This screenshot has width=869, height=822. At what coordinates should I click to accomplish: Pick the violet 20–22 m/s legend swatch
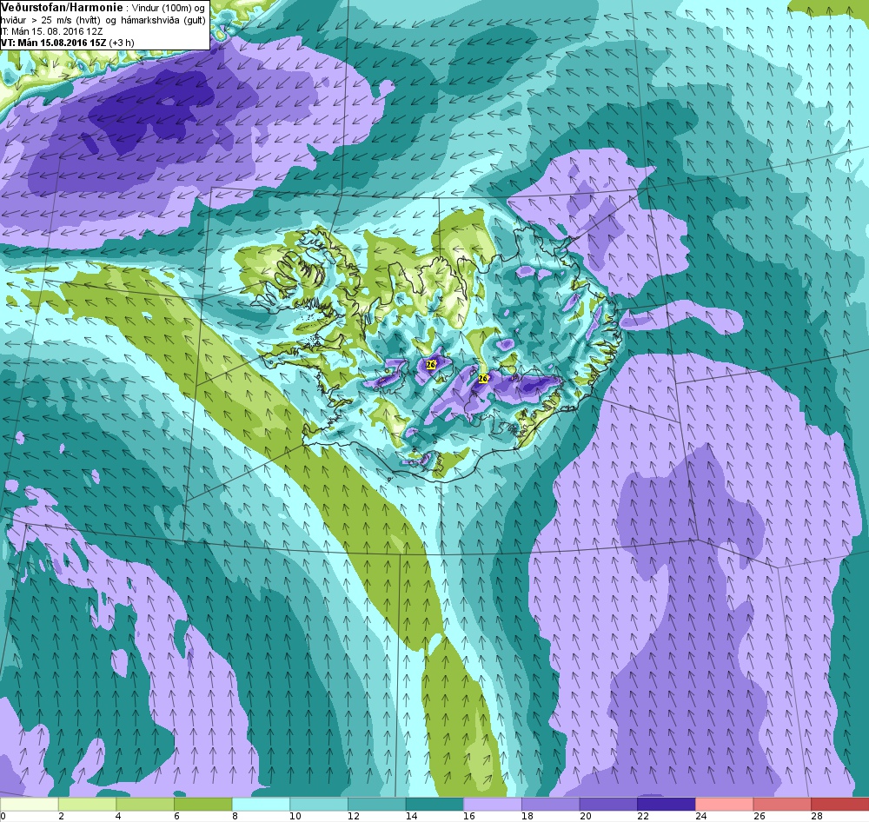(x=608, y=804)
